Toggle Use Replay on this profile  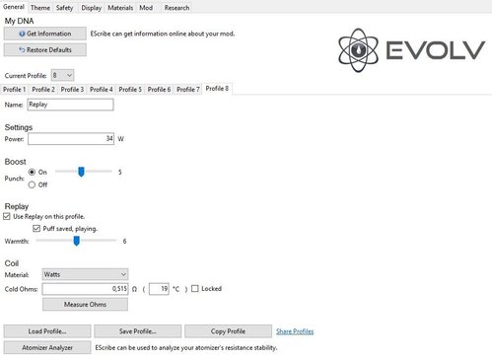7,216
